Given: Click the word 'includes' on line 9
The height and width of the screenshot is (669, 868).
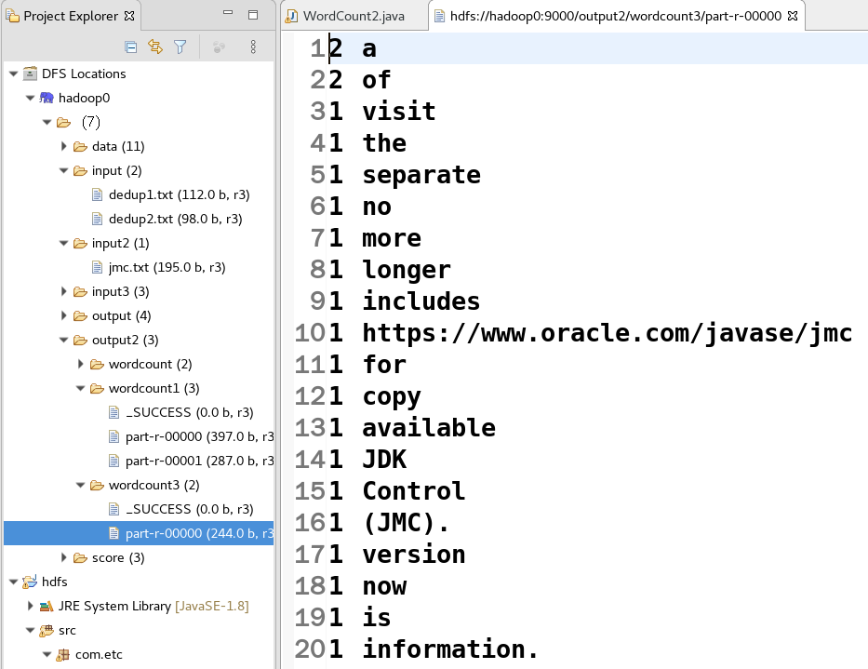Looking at the screenshot, I should [421, 301].
